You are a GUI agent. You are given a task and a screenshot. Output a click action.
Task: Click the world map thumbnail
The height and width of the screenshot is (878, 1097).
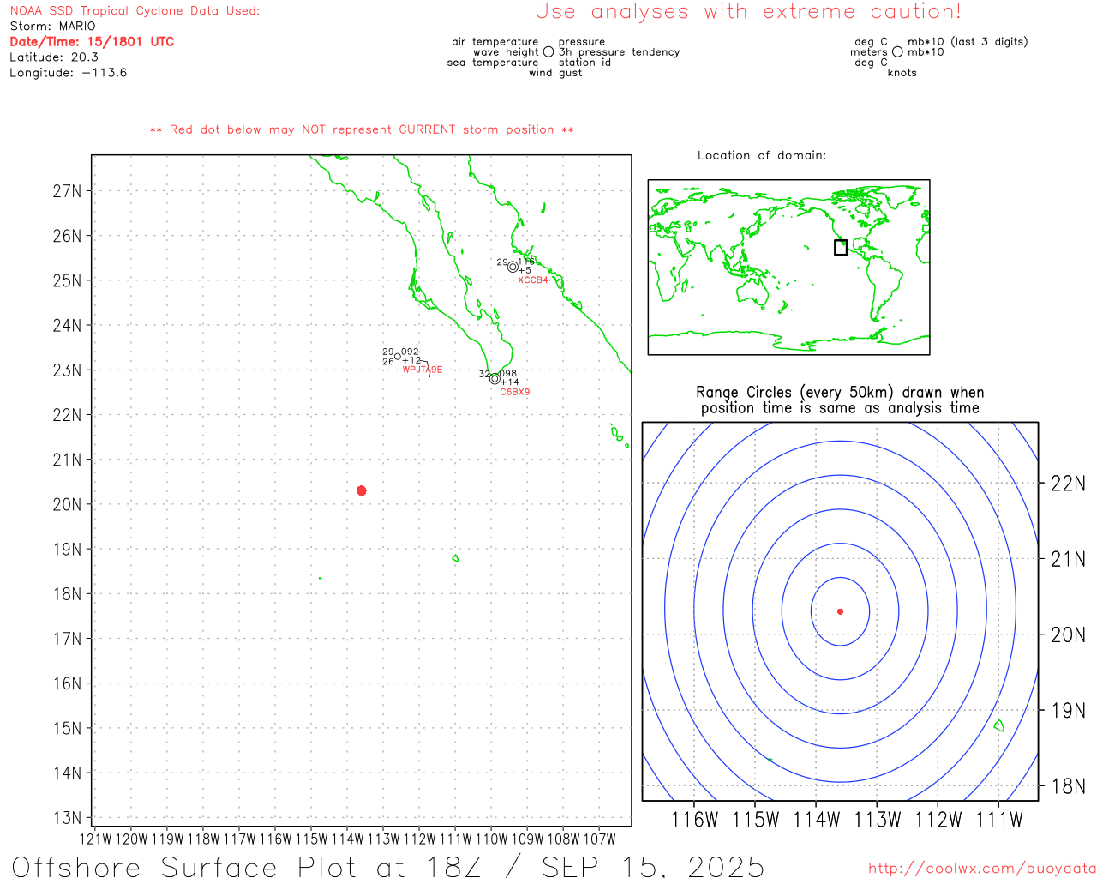[788, 268]
